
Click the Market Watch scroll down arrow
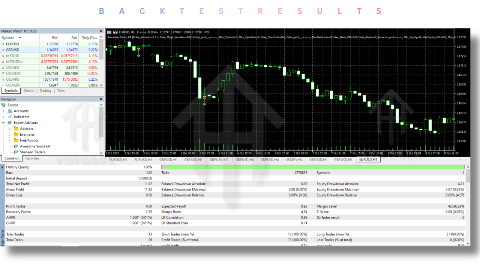click(x=101, y=85)
